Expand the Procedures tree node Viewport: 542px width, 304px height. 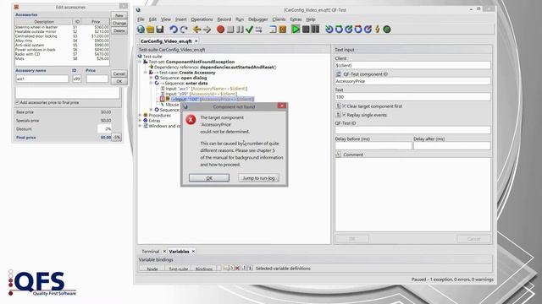tap(141, 115)
